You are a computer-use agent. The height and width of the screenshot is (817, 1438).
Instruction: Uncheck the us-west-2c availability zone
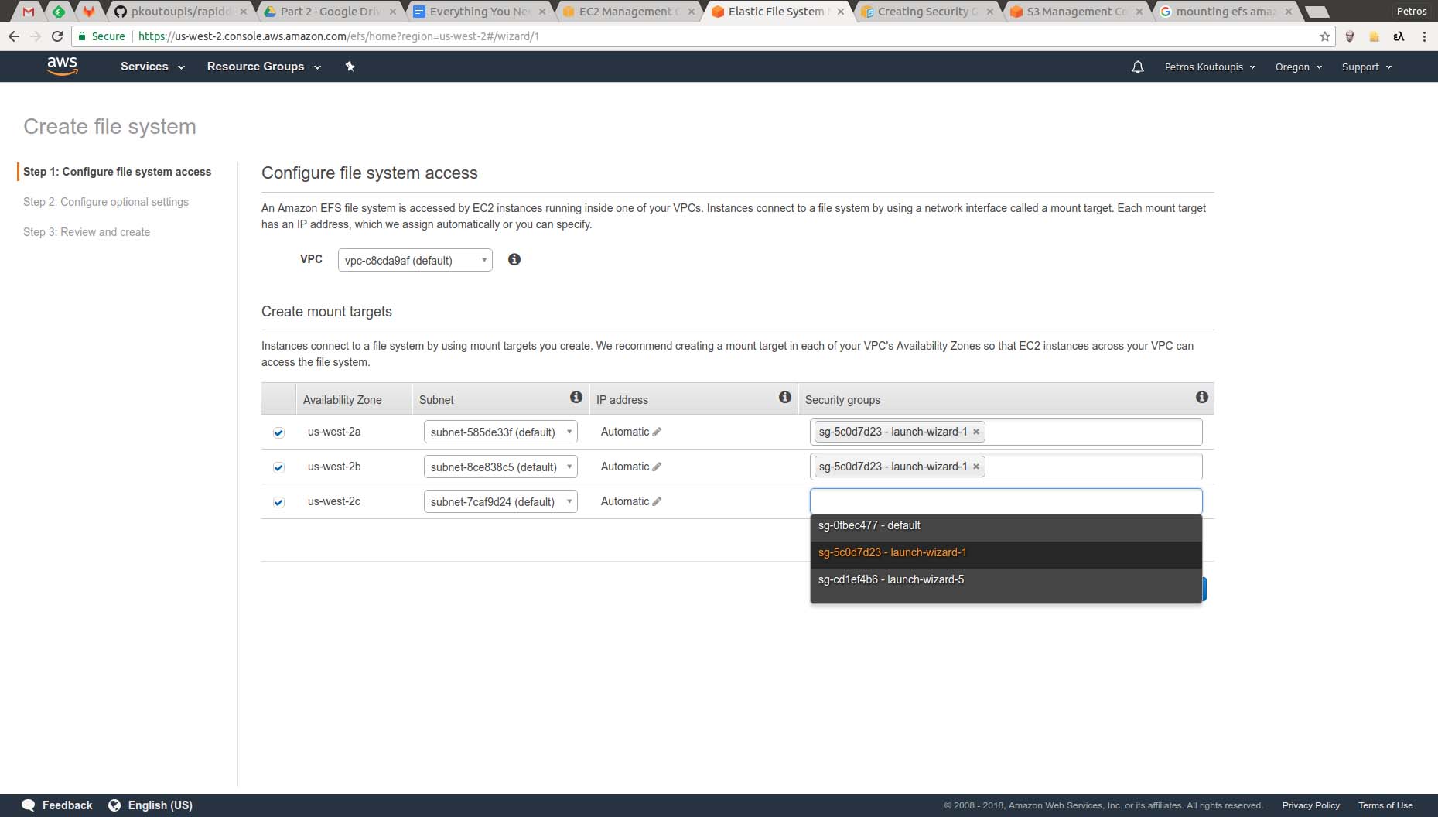(278, 502)
